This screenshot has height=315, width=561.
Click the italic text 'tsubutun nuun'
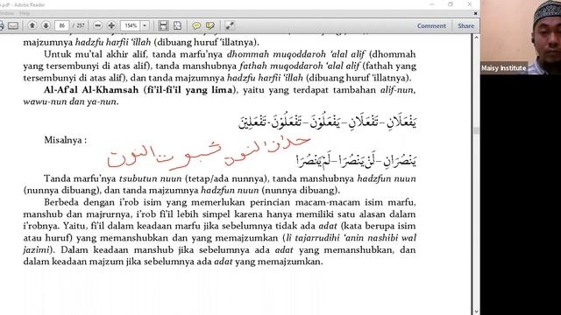tap(151, 178)
